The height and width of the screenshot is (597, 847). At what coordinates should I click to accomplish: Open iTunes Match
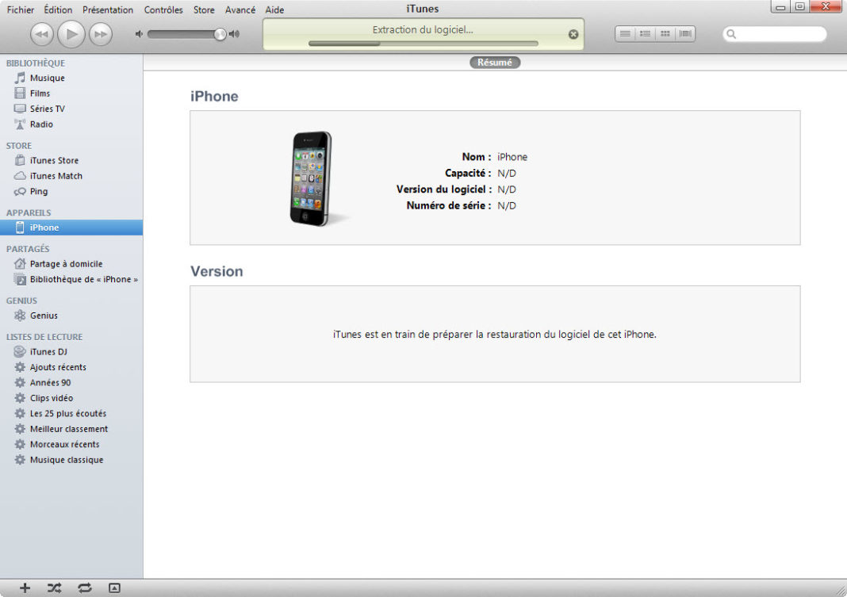click(71, 176)
